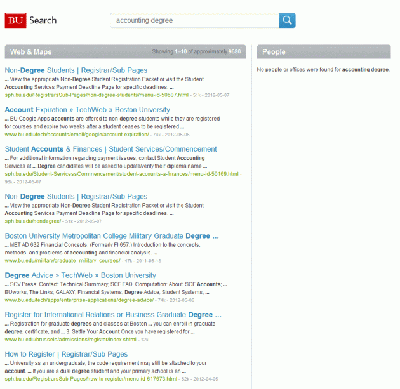The image size is (400, 389).
Task: Click the student-accounts-a-finances URL text
Action: click(x=122, y=174)
